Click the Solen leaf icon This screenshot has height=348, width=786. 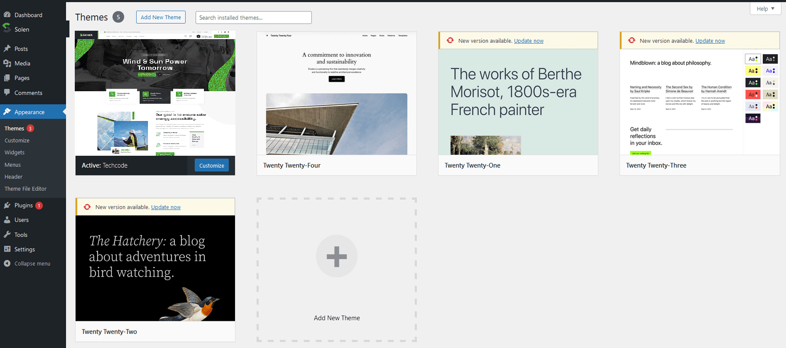pos(7,28)
